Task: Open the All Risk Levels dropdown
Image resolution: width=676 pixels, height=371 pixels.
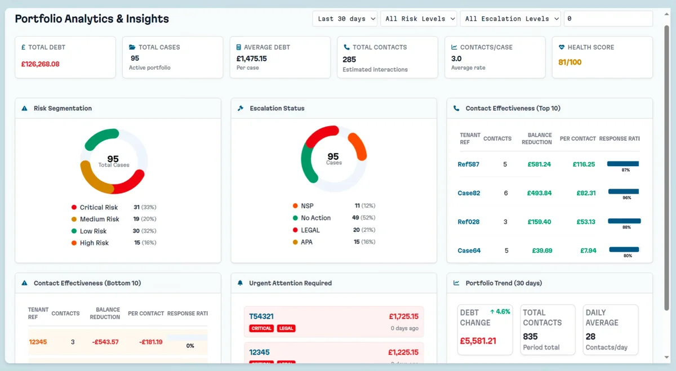Action: pyautogui.click(x=419, y=18)
